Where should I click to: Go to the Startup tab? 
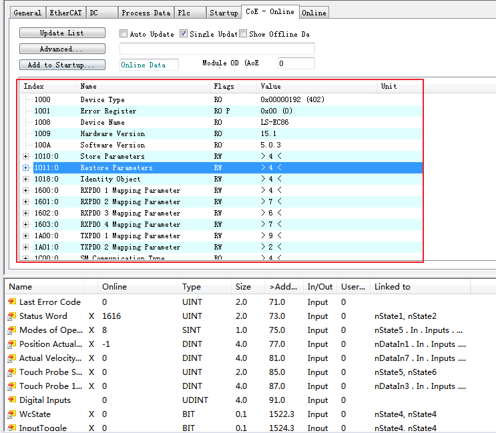(x=224, y=13)
